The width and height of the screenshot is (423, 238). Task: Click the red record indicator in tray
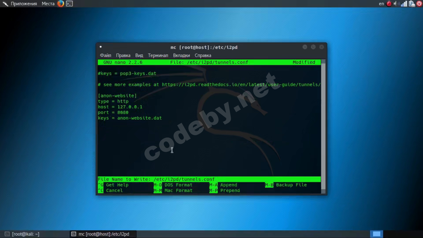coord(389,4)
